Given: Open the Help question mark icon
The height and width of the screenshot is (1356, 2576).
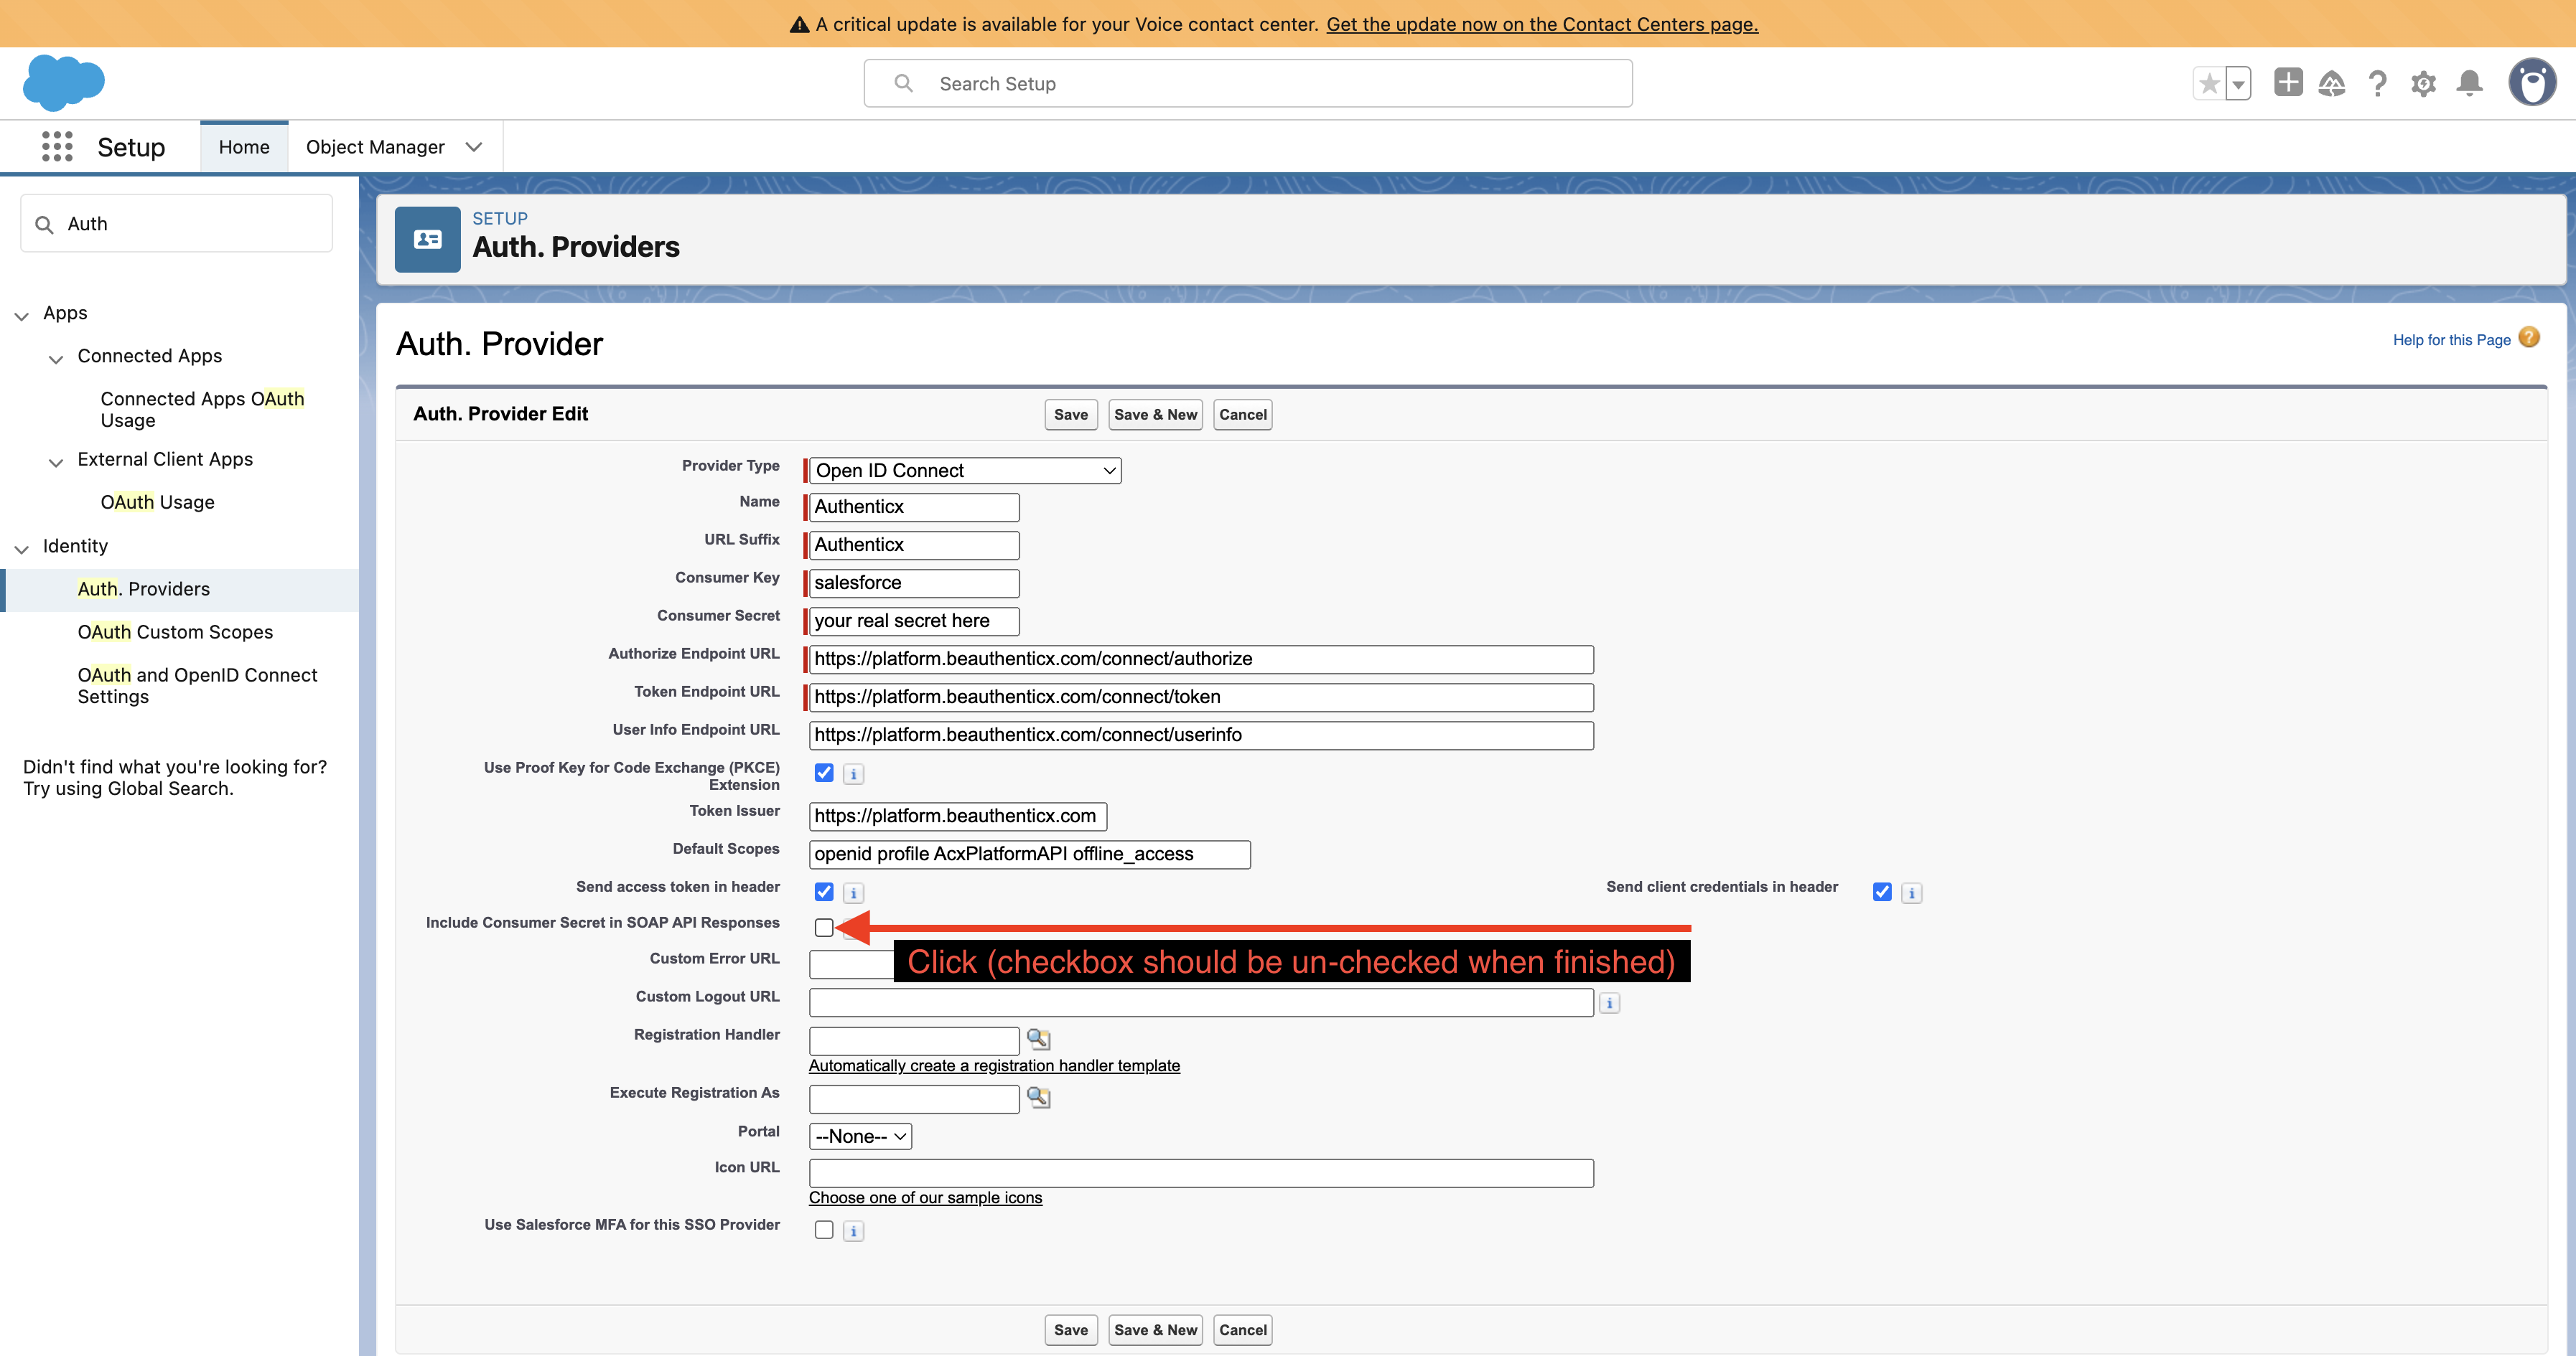Looking at the screenshot, I should pos(2378,83).
